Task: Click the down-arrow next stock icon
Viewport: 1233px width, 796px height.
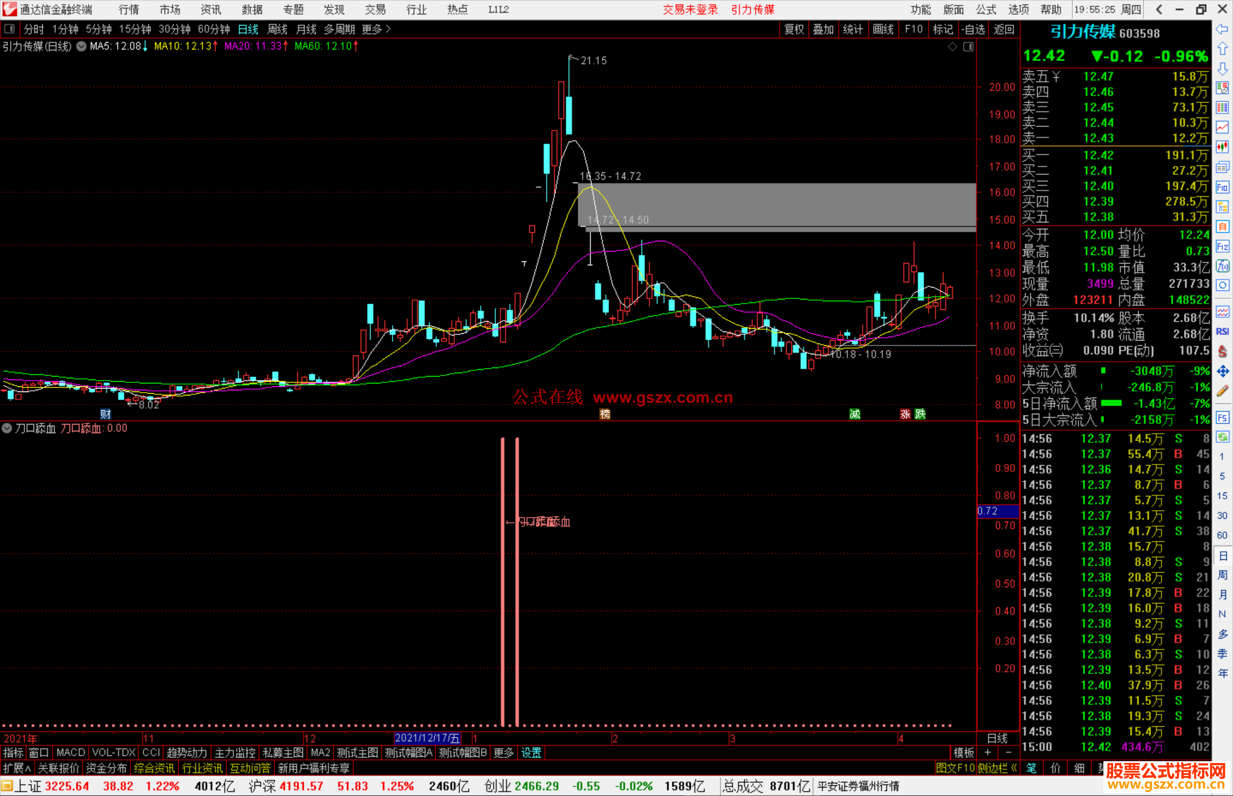Action: point(1222,68)
